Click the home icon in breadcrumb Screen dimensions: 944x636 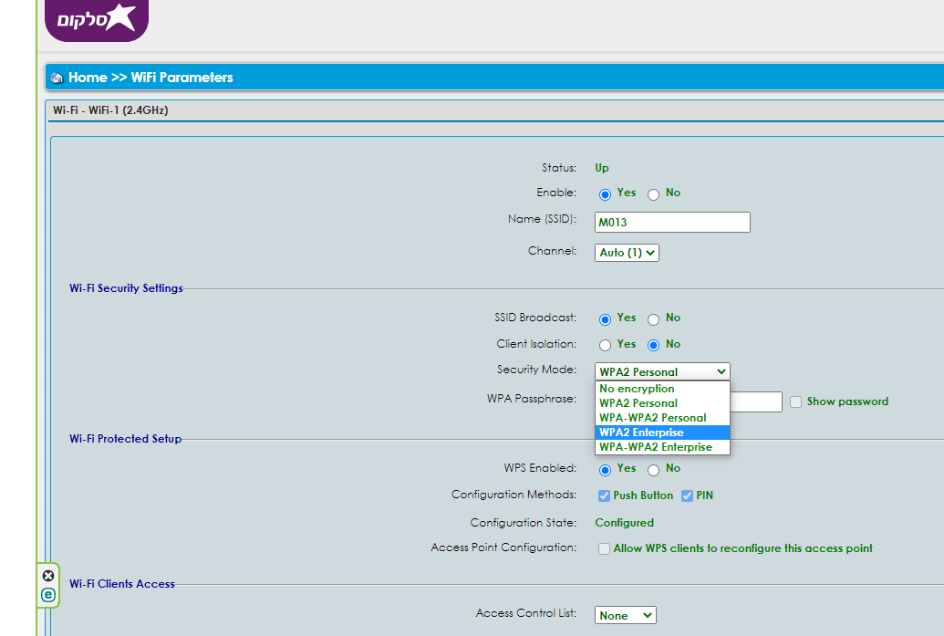point(57,78)
